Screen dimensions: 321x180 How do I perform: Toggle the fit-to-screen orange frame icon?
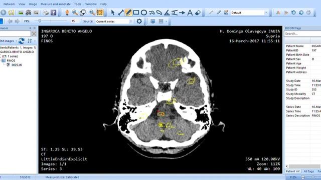(100, 12)
